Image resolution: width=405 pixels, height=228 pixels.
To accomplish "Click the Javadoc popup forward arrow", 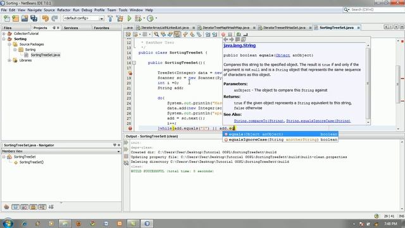I will pyautogui.click(x=232, y=39).
